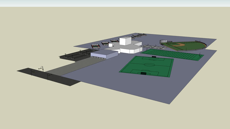Click the traffic signal pole on road

(x=42, y=68)
